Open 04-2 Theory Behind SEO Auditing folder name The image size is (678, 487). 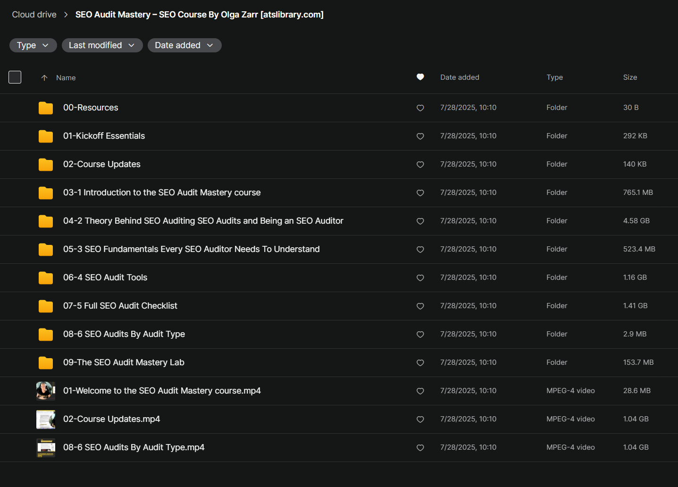203,221
